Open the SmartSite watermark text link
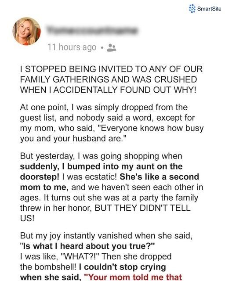Screen dimensions: 225x281 pos(209,9)
